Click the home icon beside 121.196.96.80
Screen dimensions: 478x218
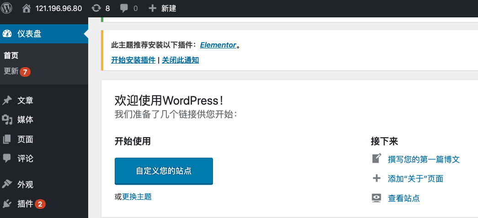[27, 8]
